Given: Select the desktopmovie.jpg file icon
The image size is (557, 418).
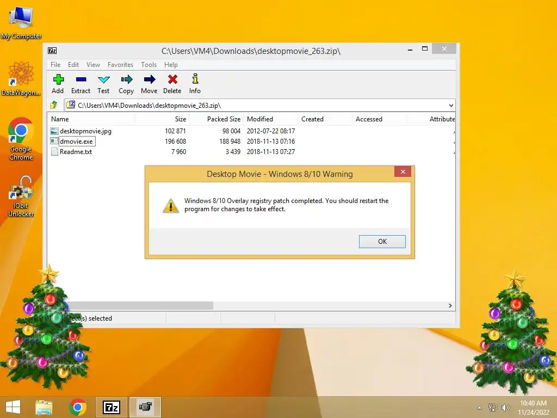Looking at the screenshot, I should [x=54, y=131].
